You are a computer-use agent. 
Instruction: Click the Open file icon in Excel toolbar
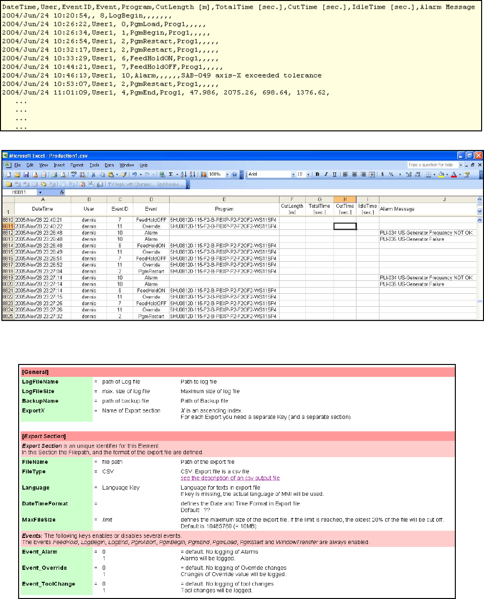click(17, 174)
